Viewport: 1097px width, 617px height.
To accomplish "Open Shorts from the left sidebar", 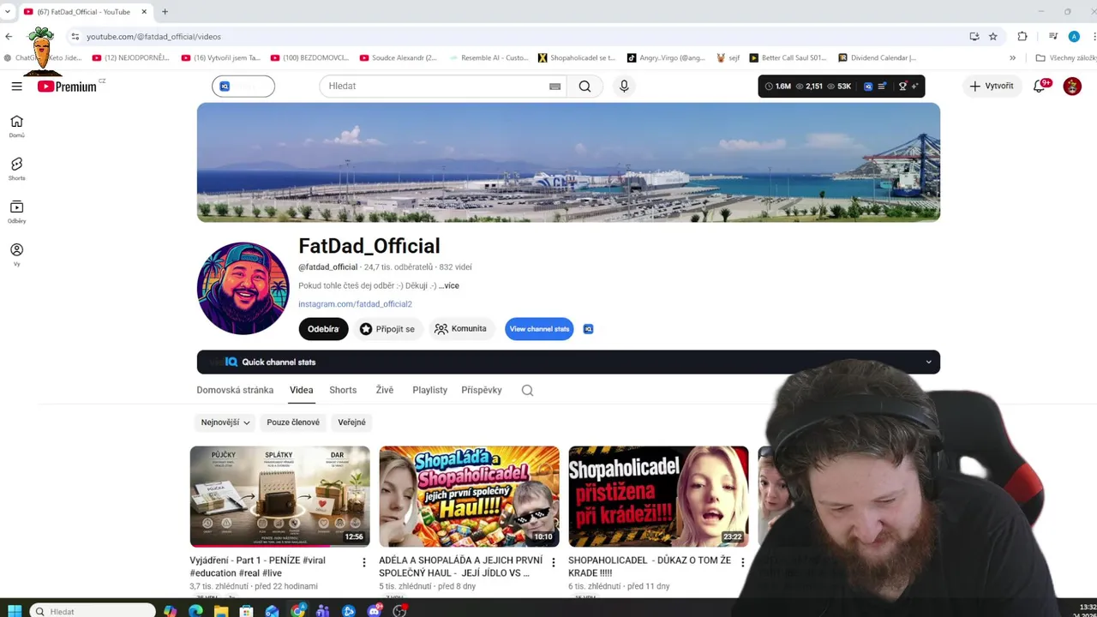I will pos(16,169).
